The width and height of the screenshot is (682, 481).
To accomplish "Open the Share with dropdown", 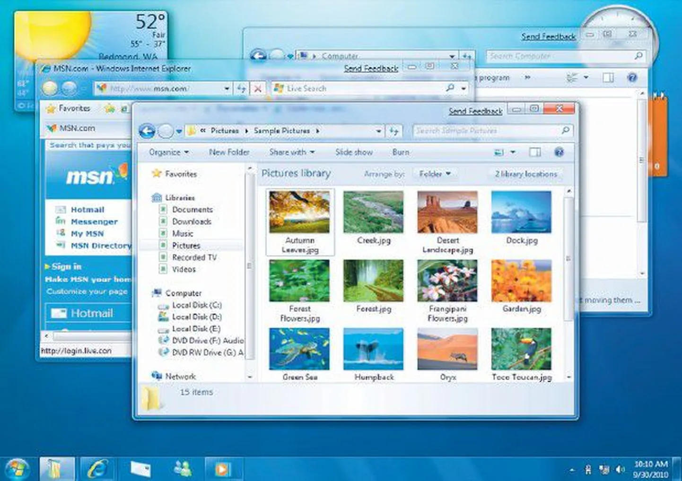I will (x=292, y=152).
